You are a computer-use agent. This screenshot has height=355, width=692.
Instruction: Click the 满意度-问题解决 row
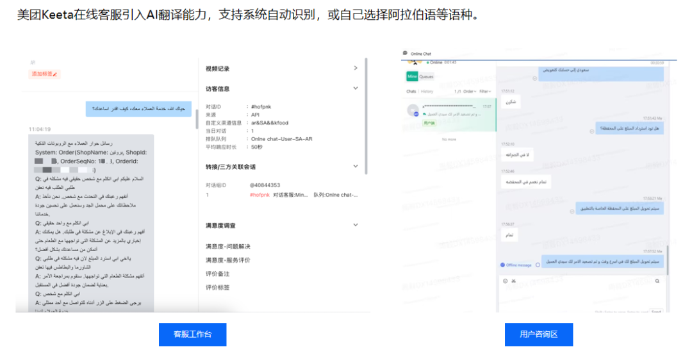[228, 246]
